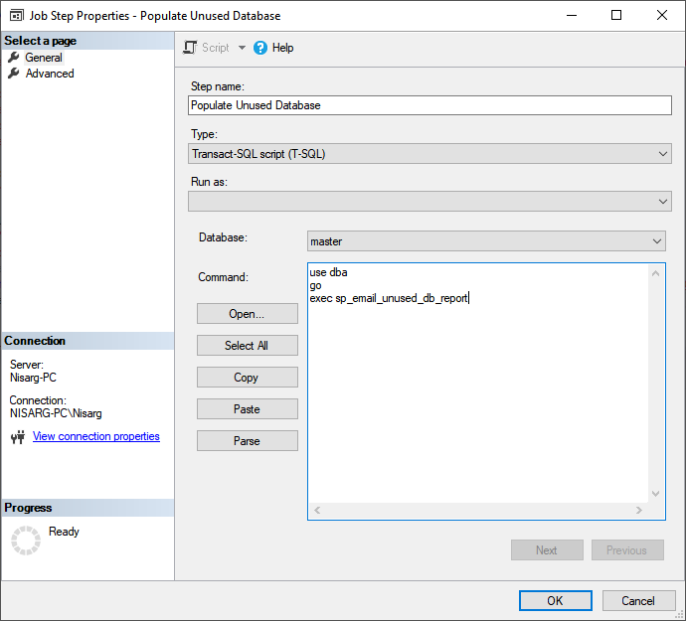Screen dimensions: 686x621
Task: Select the Advanced page wrench icon
Action: pos(14,74)
